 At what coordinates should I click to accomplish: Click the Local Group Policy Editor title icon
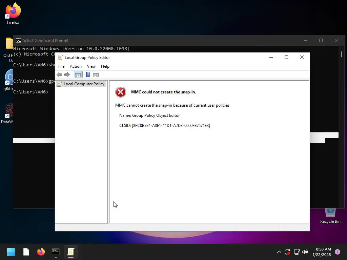(x=60, y=58)
